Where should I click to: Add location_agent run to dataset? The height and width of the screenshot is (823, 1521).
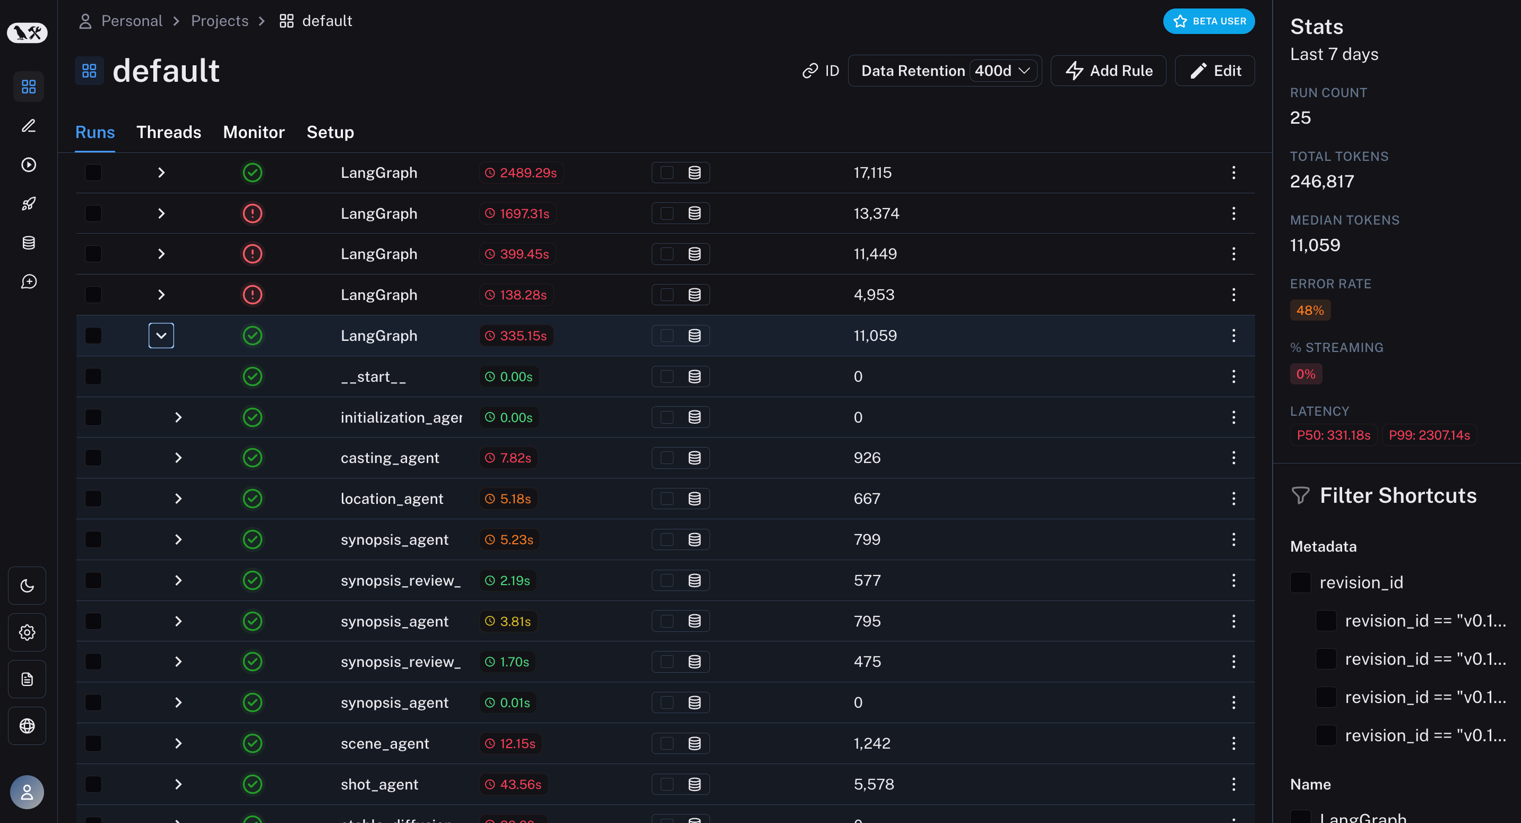coord(694,499)
